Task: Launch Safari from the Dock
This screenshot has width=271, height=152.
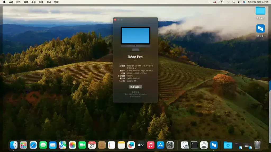Action: point(33,145)
